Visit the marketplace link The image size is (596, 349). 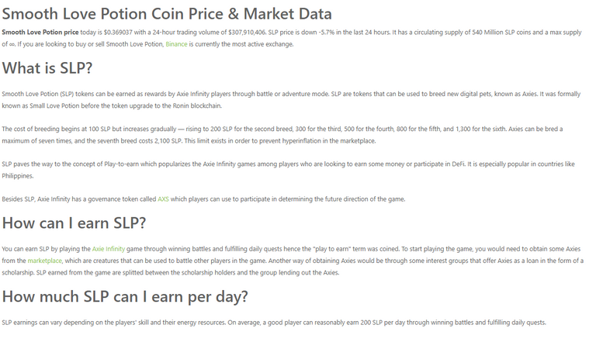[44, 261]
